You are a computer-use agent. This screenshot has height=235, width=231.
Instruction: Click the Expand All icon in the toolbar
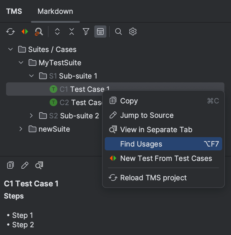pyautogui.click(x=57, y=32)
